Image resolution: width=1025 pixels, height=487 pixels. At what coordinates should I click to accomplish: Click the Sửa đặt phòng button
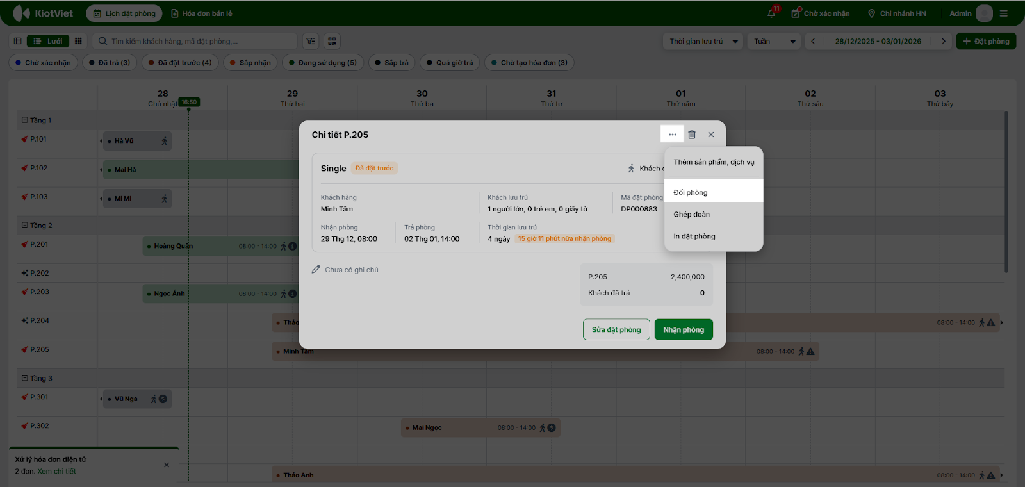click(x=616, y=329)
